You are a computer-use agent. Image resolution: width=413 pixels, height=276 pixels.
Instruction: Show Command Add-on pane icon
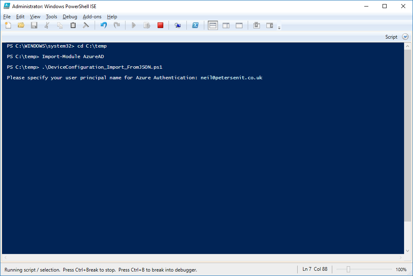270,25
